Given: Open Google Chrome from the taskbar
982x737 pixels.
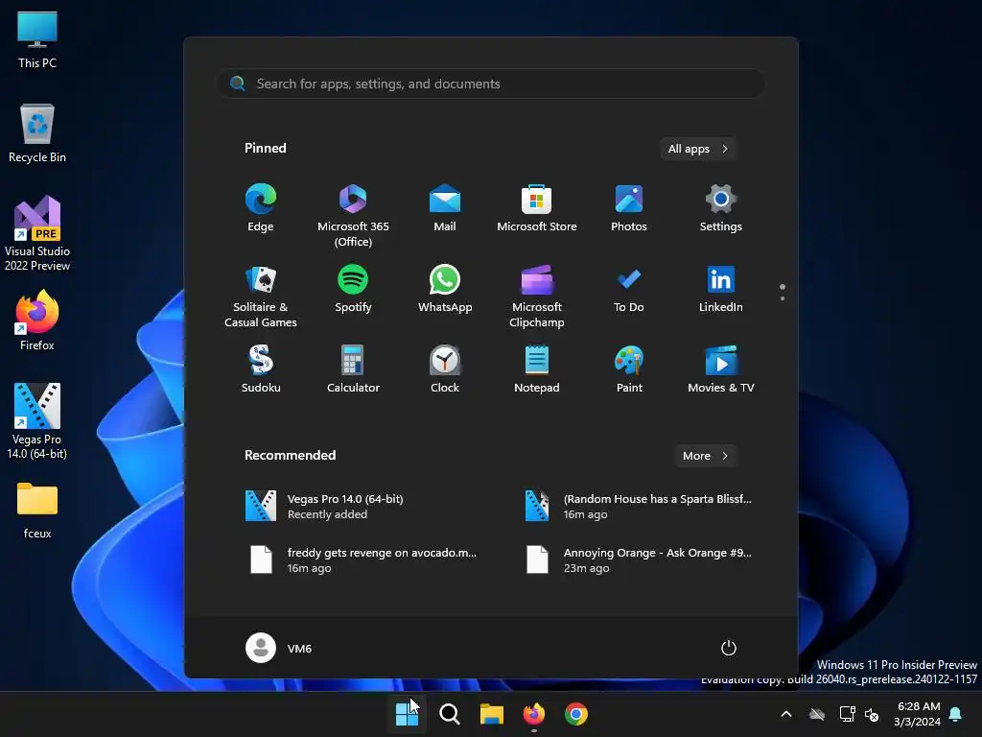Looking at the screenshot, I should (x=576, y=714).
